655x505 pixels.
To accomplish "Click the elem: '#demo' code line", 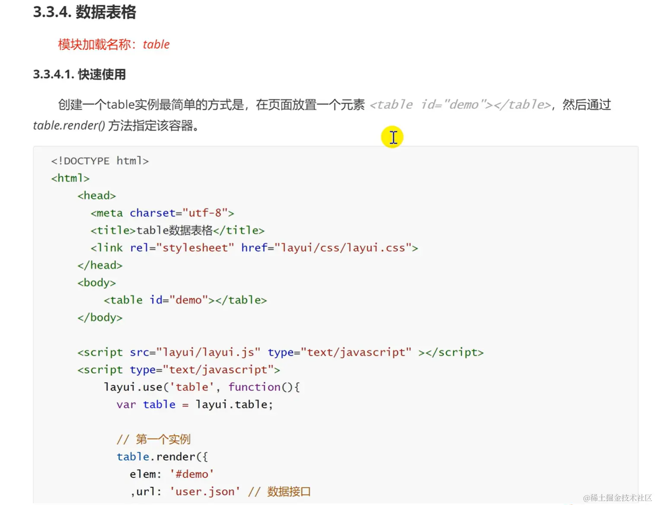I will click(172, 474).
